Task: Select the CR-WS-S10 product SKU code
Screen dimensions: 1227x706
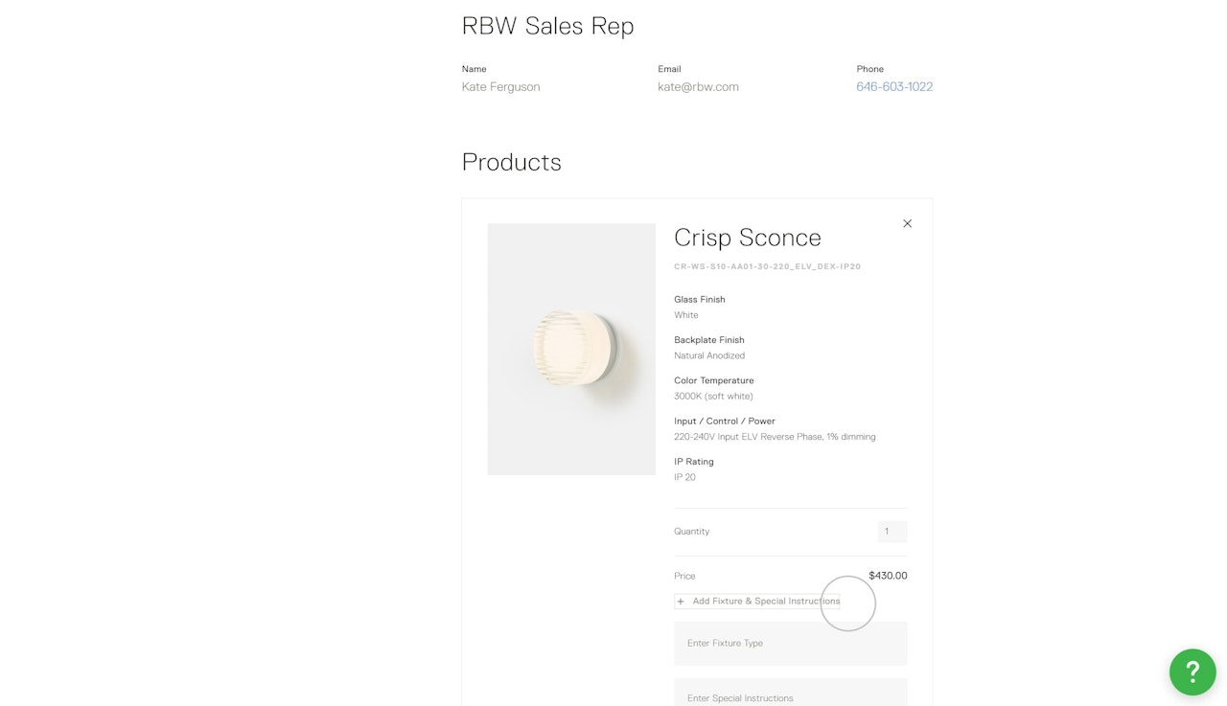Action: (x=767, y=267)
